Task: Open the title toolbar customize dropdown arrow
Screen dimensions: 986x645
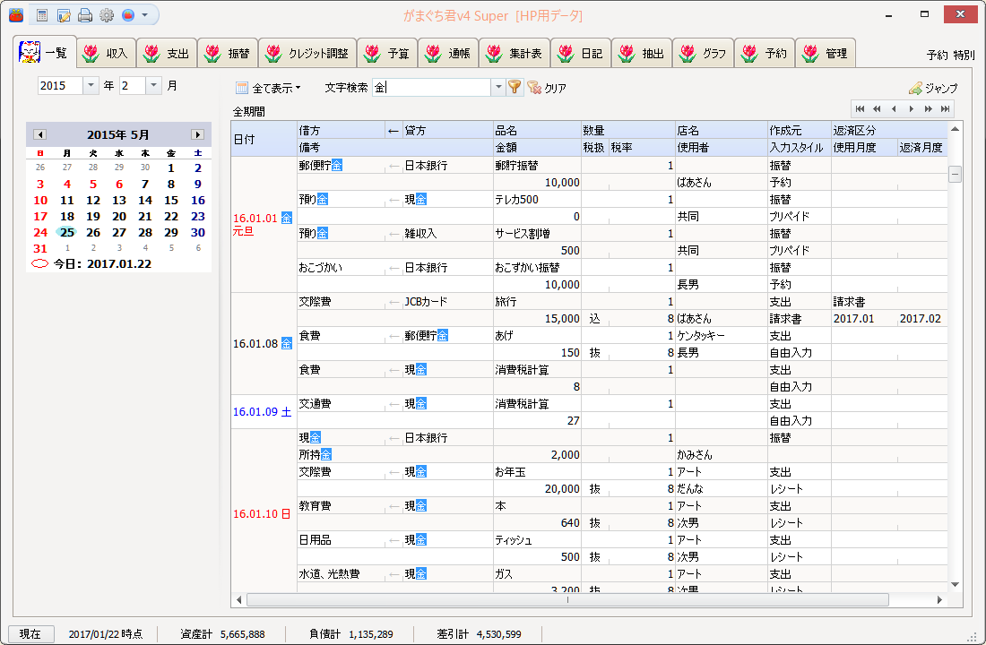Action: [144, 15]
